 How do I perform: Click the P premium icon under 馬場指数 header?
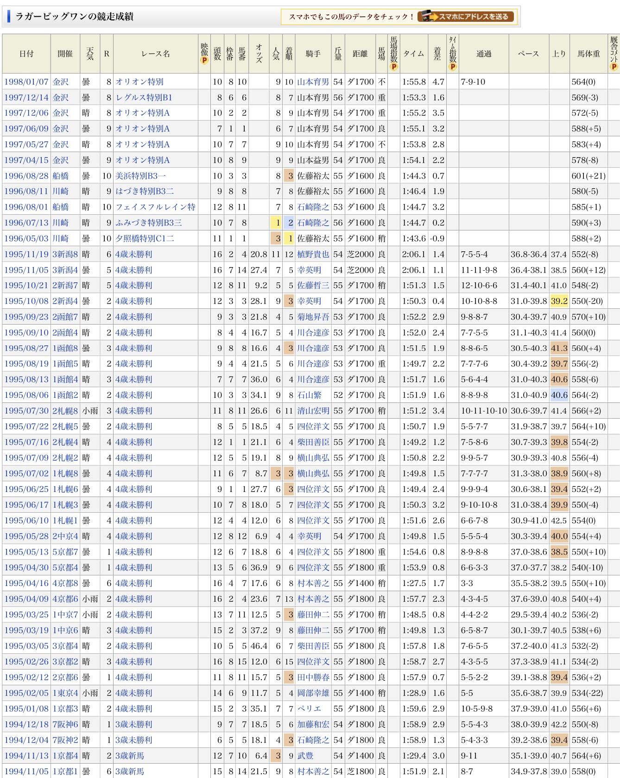(x=394, y=67)
